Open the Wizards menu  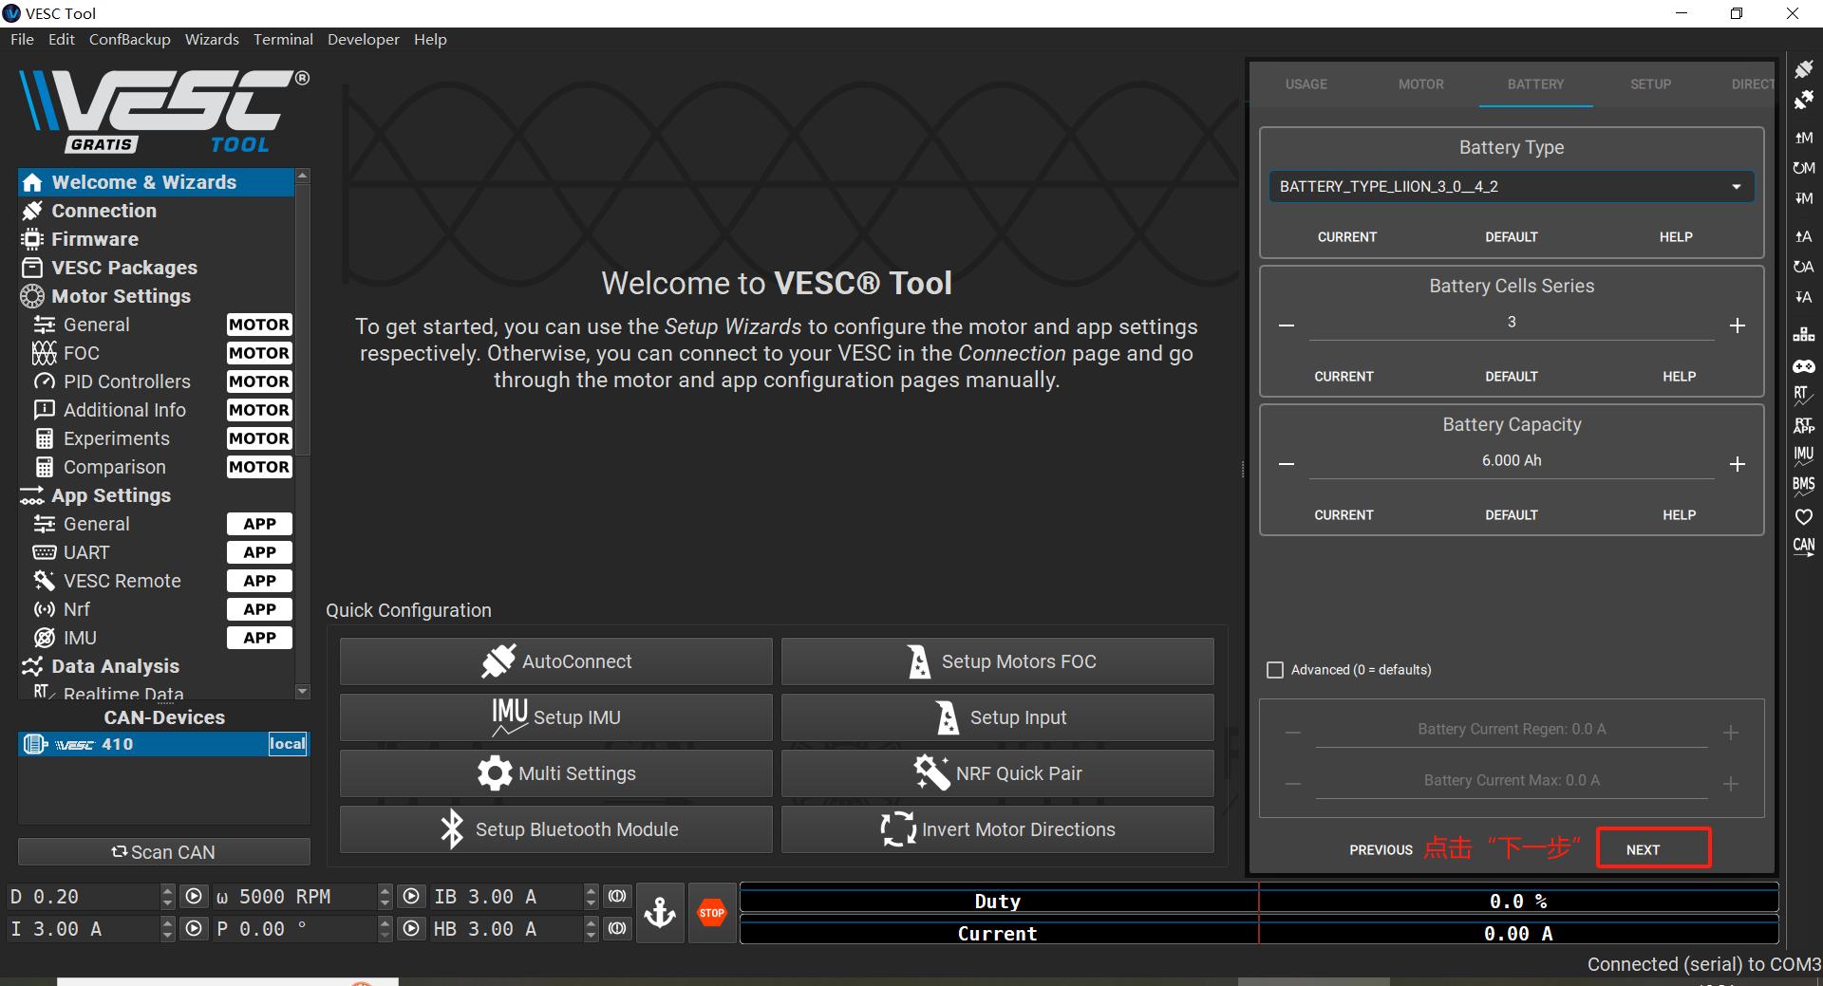coord(212,39)
